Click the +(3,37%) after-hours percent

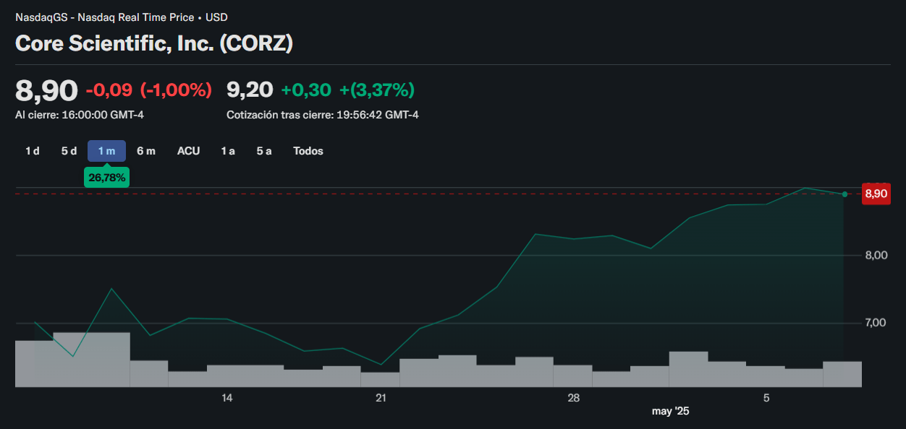pos(377,90)
